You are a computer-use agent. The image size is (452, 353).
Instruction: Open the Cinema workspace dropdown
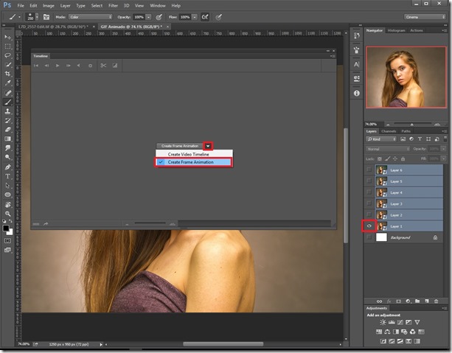tap(425, 17)
